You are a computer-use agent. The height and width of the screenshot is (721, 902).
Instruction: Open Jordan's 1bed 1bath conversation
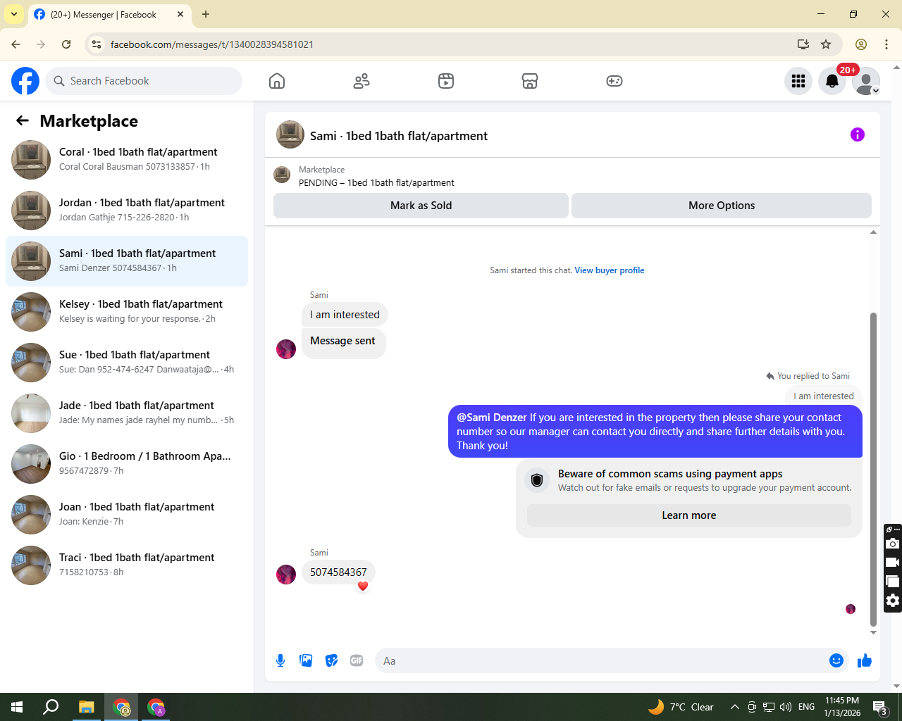[x=127, y=211]
